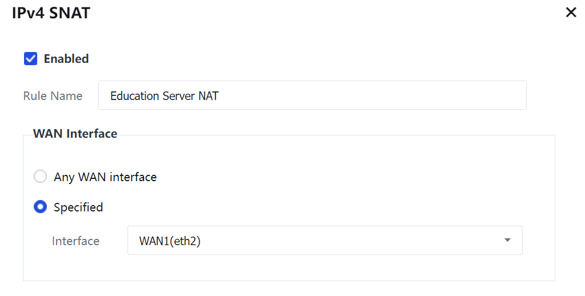The image size is (585, 296).
Task: Click the filled blue dot of the Specified radio
Action: pyautogui.click(x=40, y=207)
